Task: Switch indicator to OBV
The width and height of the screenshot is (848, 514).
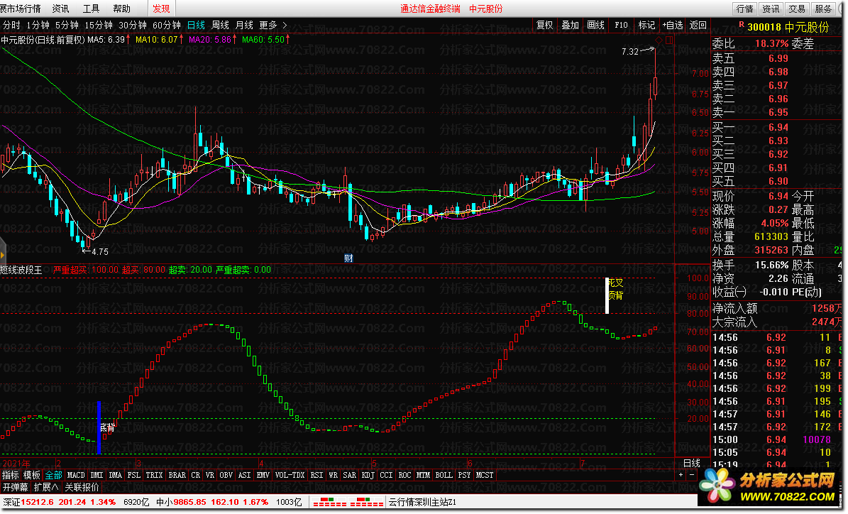Action: click(x=226, y=475)
